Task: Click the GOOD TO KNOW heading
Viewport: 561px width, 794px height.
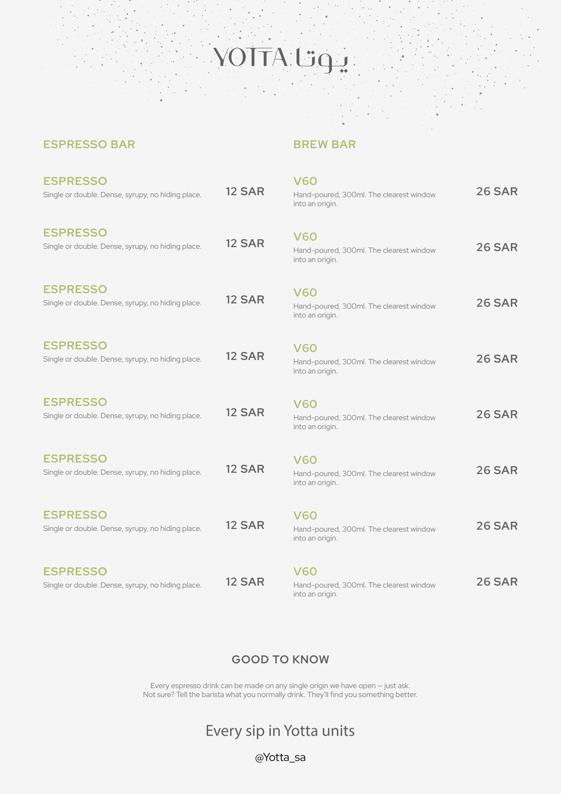Action: (x=280, y=660)
